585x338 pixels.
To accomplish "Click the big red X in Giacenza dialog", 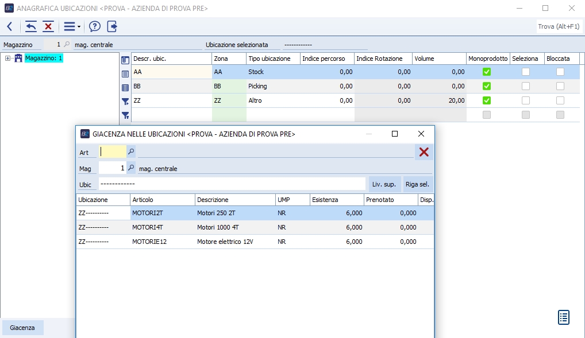I will click(424, 152).
